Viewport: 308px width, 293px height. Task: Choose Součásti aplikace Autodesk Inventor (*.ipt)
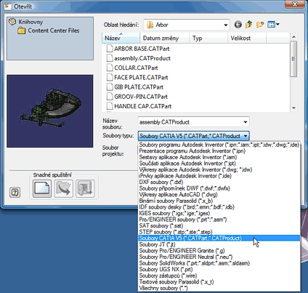[x=219, y=164]
